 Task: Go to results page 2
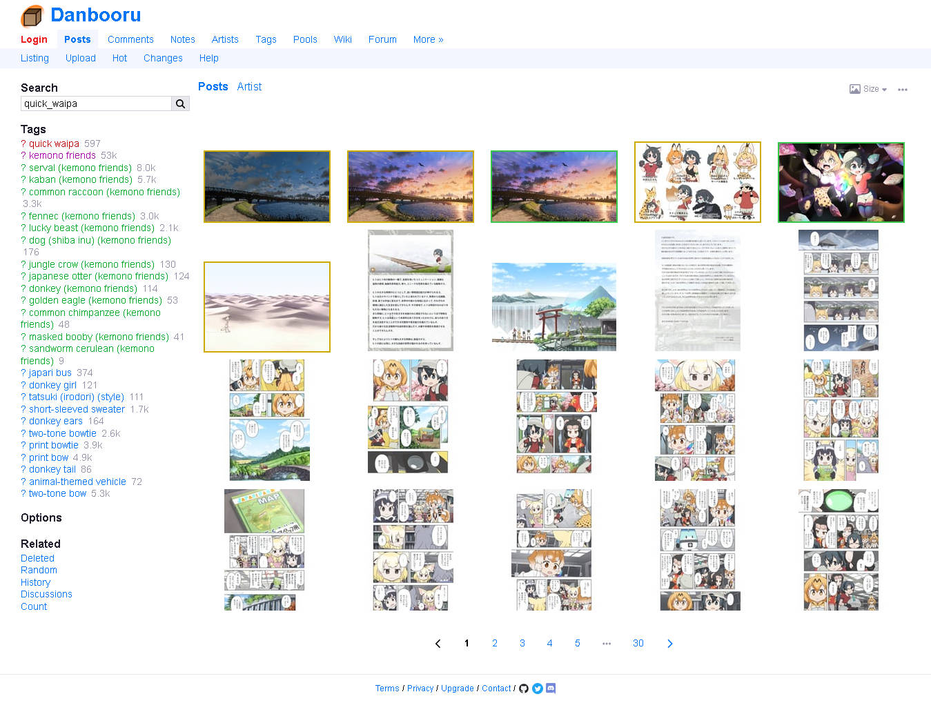tap(495, 644)
